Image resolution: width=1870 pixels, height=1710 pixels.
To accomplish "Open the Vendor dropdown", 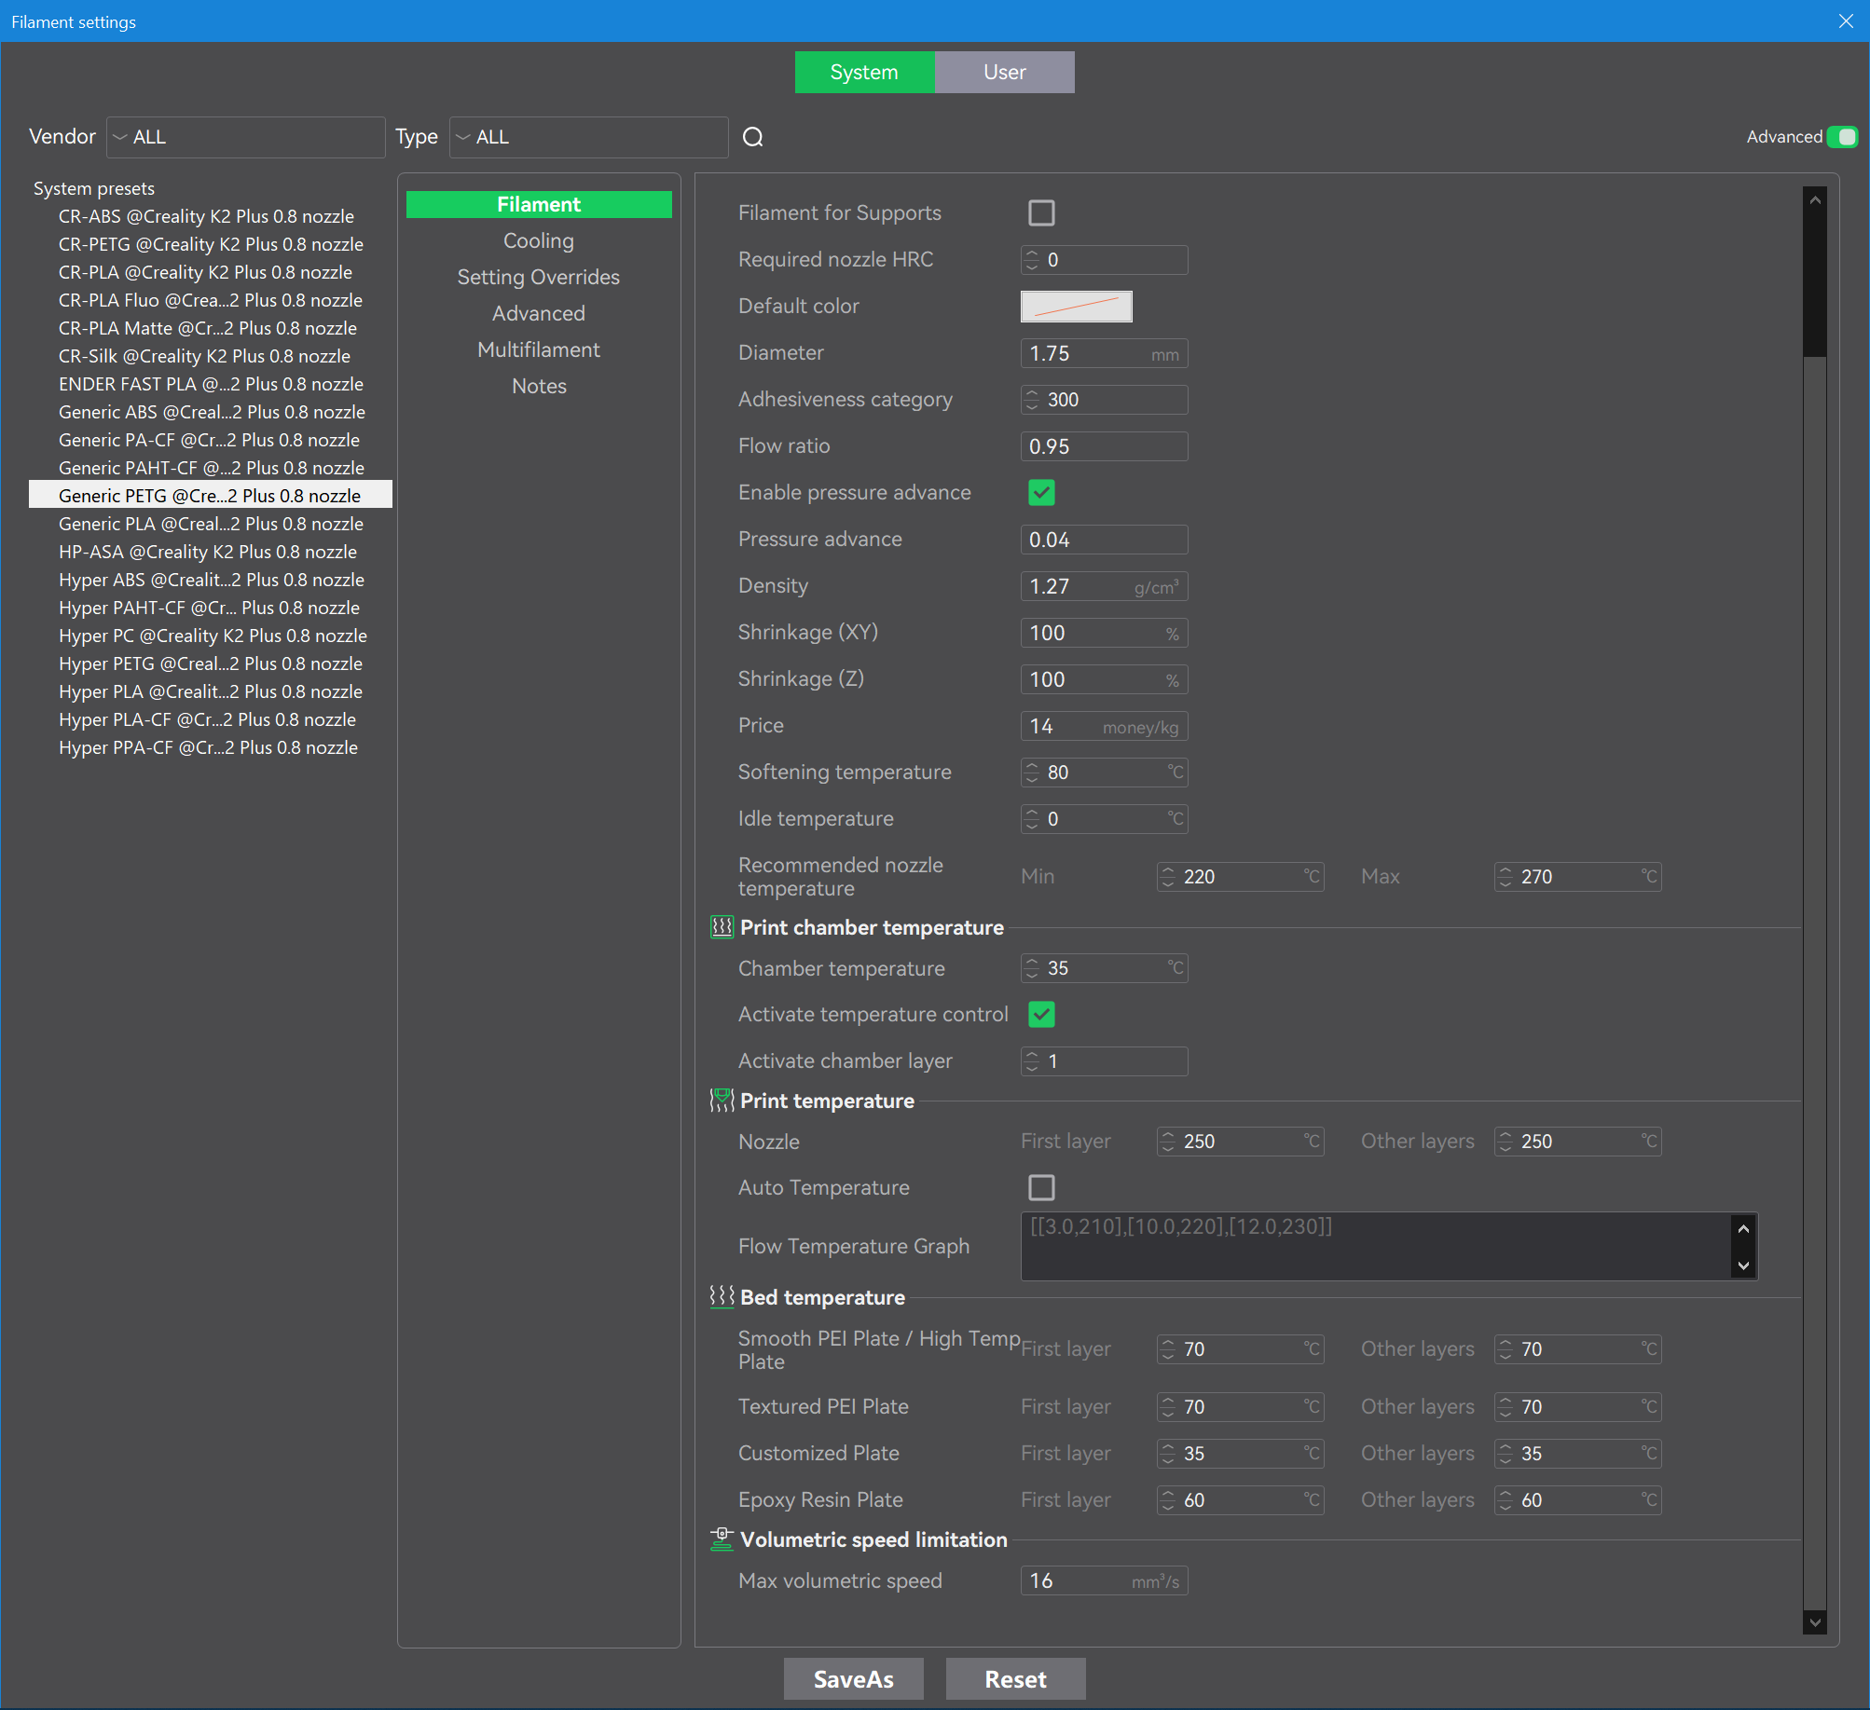I will pyautogui.click(x=246, y=137).
